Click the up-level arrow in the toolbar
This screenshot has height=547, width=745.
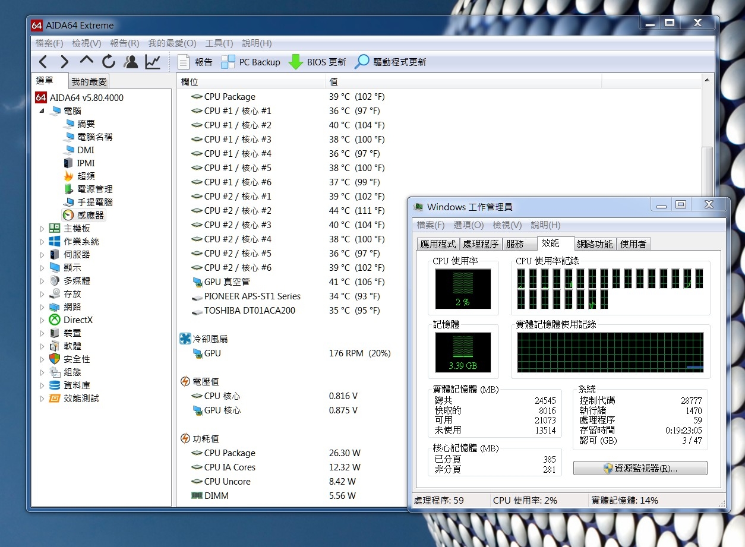tap(87, 61)
